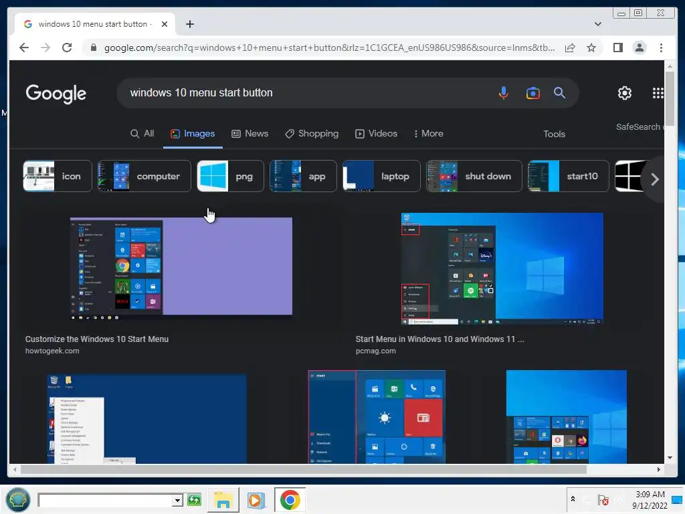Open the red-outlined start tiles image
This screenshot has width=685, height=514.
pyautogui.click(x=377, y=416)
